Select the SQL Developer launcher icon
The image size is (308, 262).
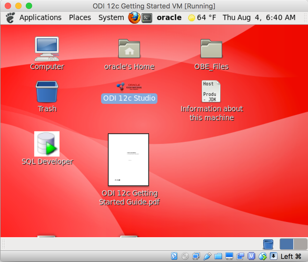(x=47, y=144)
